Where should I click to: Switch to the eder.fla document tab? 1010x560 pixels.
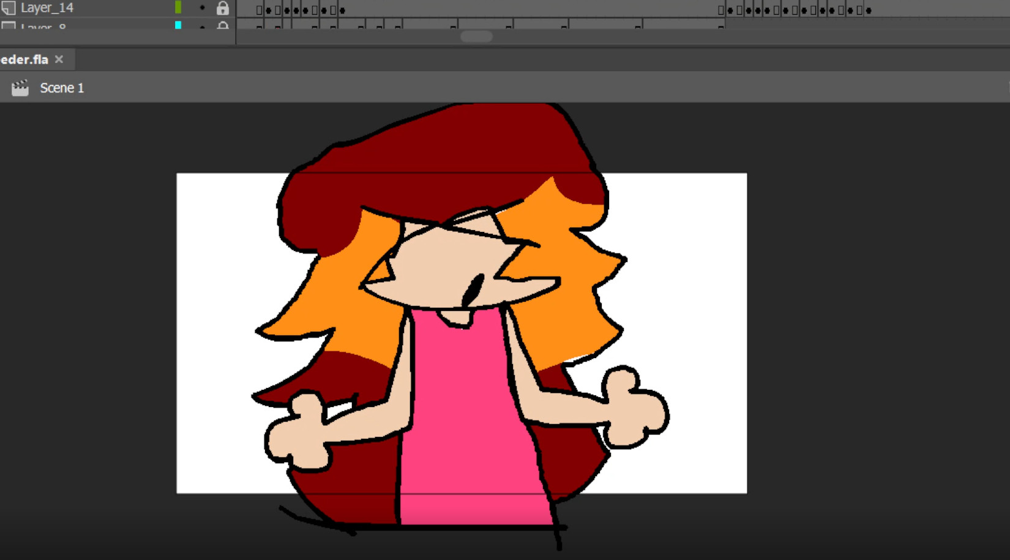[24, 59]
